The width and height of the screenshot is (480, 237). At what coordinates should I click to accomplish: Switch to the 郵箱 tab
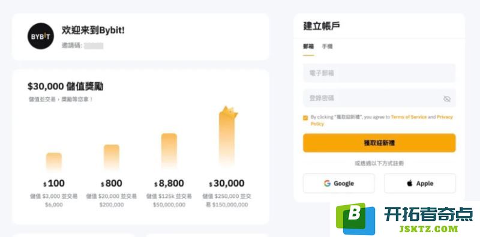point(308,47)
